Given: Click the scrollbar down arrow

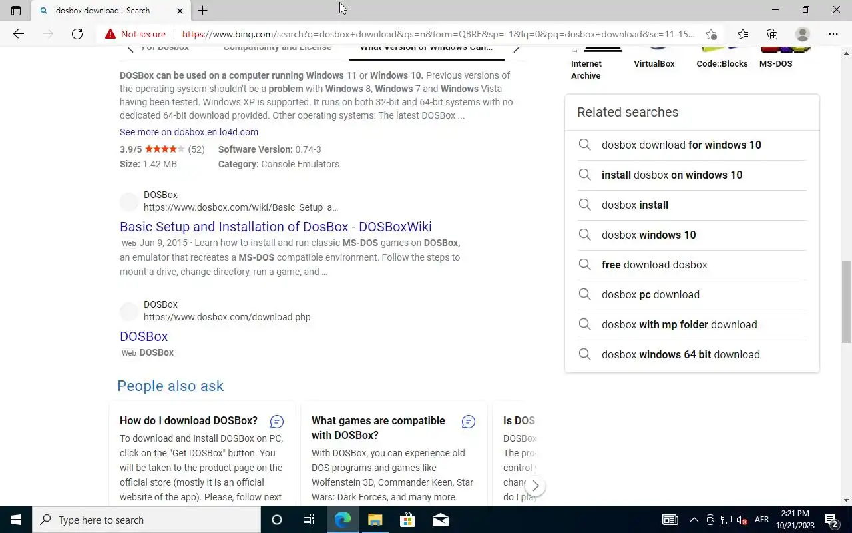Looking at the screenshot, I should tap(846, 500).
